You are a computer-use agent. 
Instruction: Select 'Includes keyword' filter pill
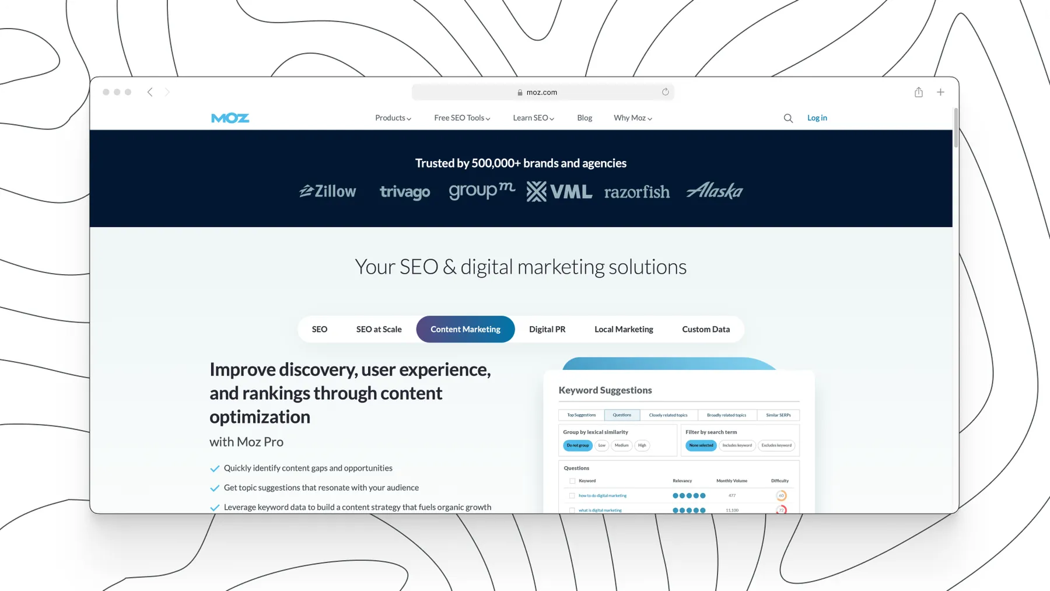click(x=737, y=445)
